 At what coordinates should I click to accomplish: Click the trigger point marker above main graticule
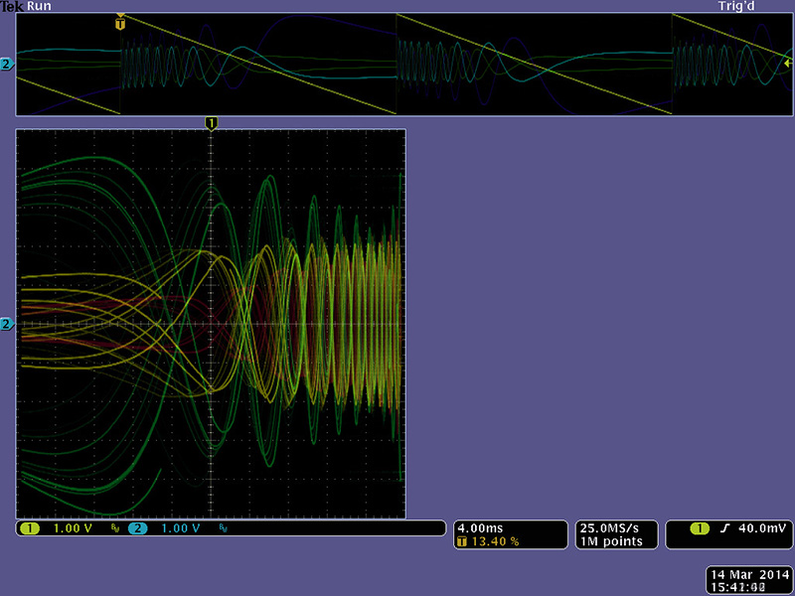(211, 122)
